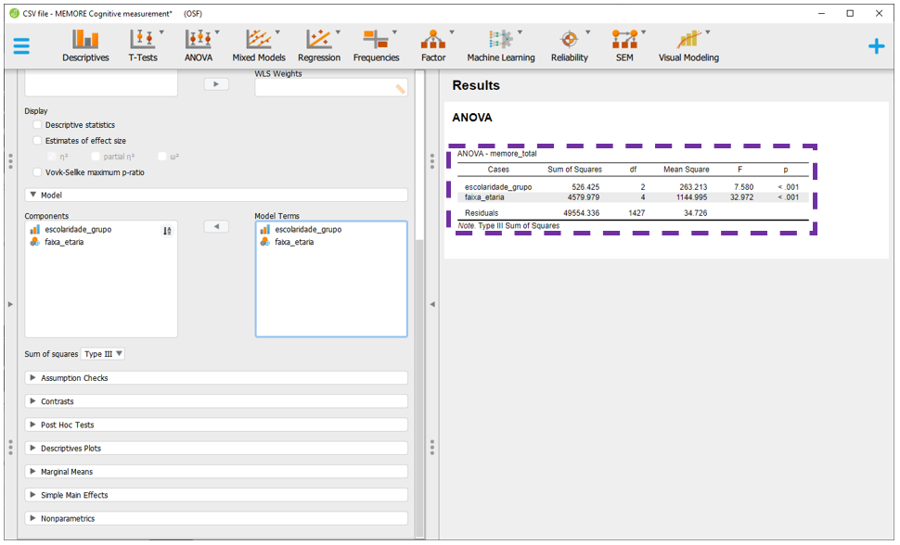Click the WLS Weights input field

325,88
